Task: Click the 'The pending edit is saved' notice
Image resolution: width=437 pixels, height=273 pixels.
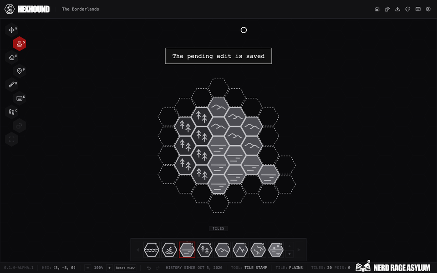Action: 218,56
